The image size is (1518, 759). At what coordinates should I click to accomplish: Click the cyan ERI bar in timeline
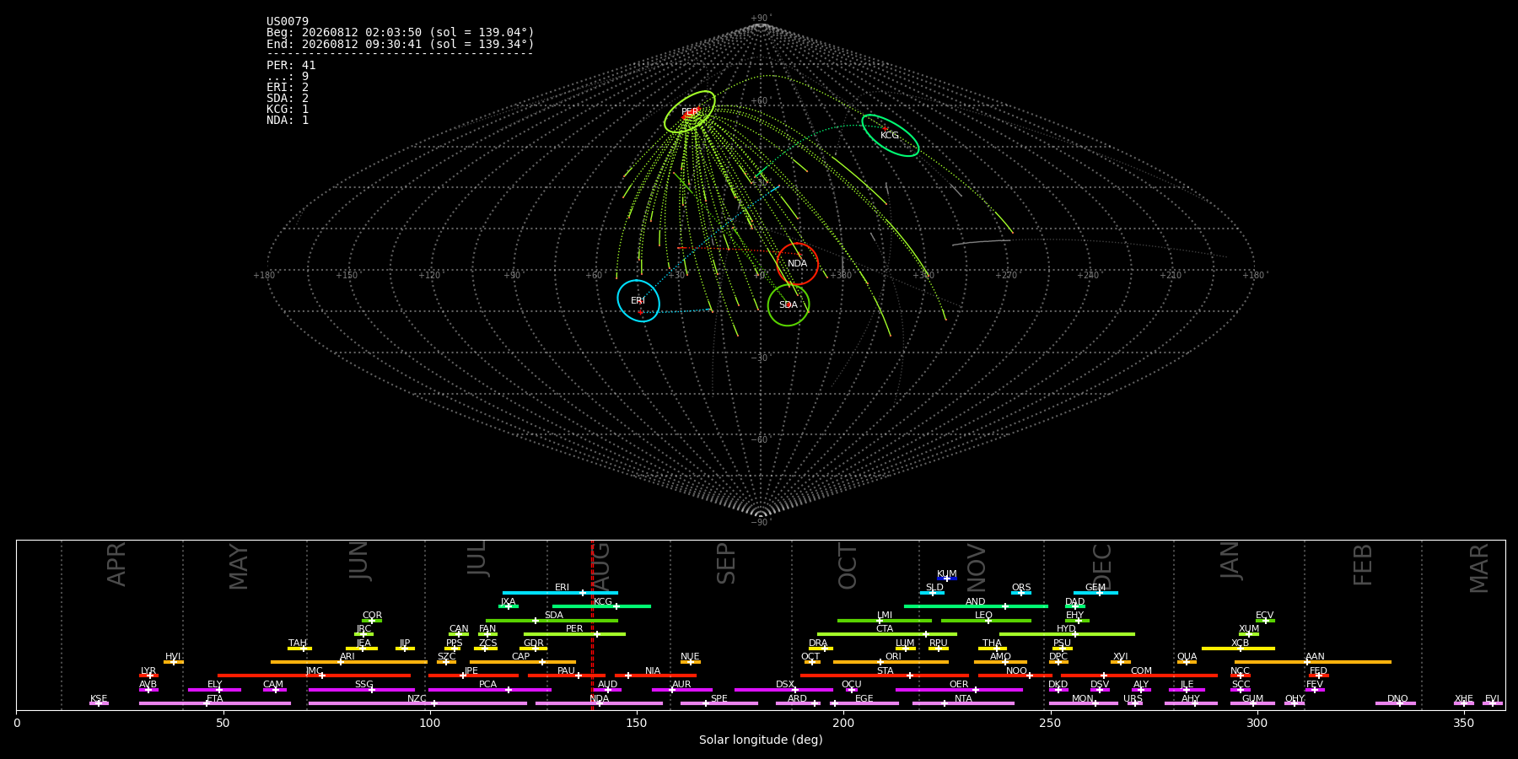pos(560,593)
